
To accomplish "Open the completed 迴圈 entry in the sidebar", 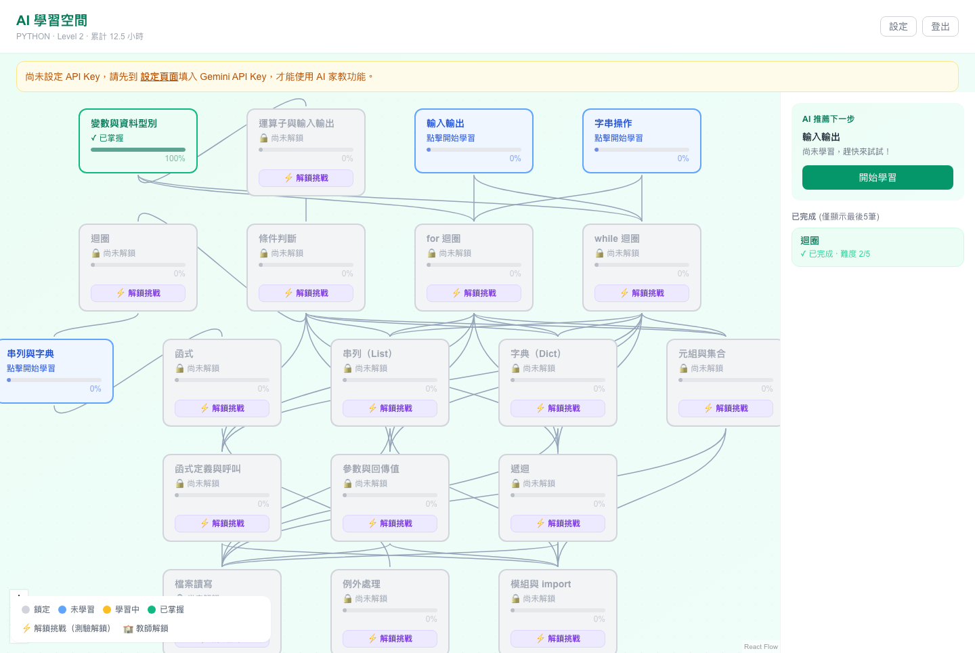I will tap(877, 247).
